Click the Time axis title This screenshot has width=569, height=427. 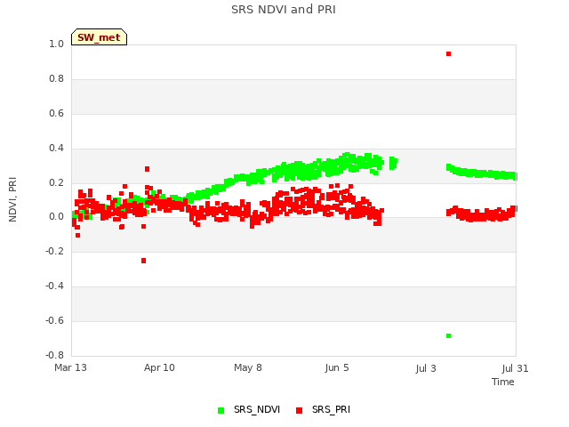pyautogui.click(x=503, y=382)
